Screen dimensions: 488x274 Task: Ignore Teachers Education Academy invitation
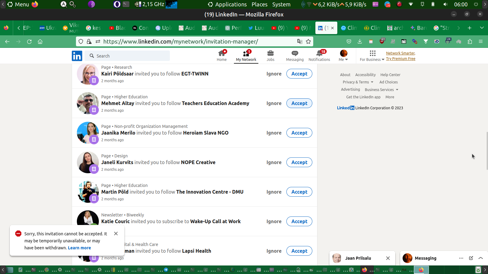(274, 103)
